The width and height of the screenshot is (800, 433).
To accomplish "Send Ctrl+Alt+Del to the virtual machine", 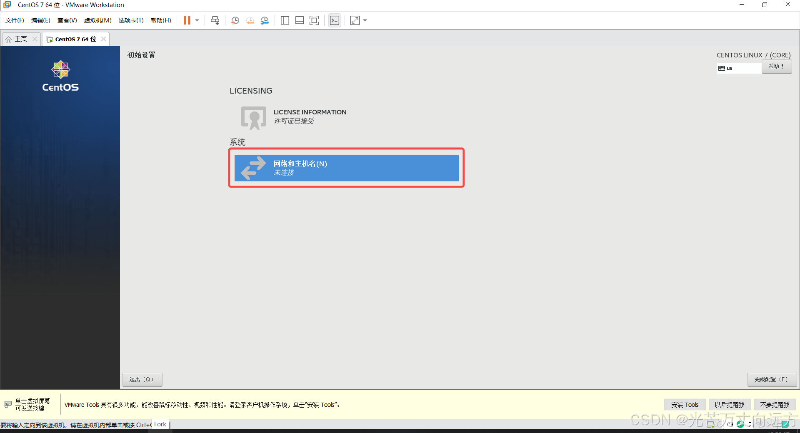I will (215, 20).
